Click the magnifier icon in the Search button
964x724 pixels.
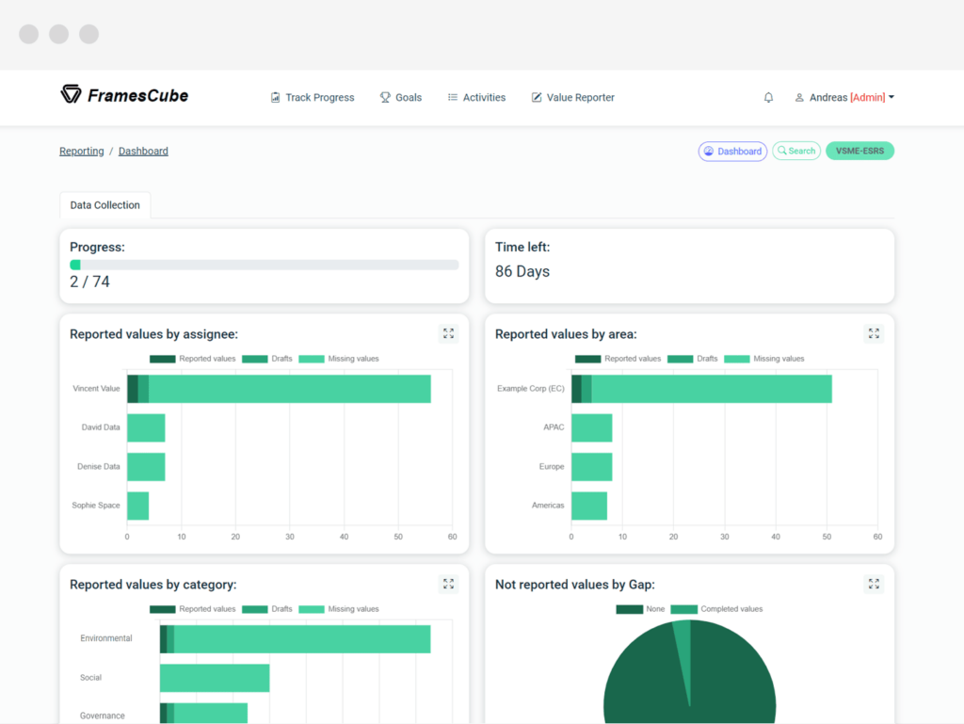click(x=782, y=151)
